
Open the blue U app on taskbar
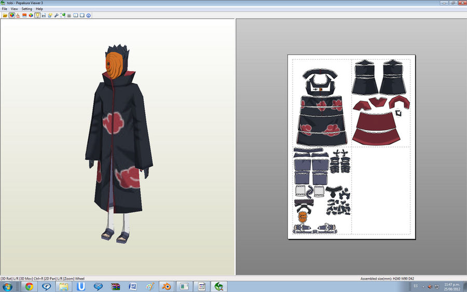81,287
